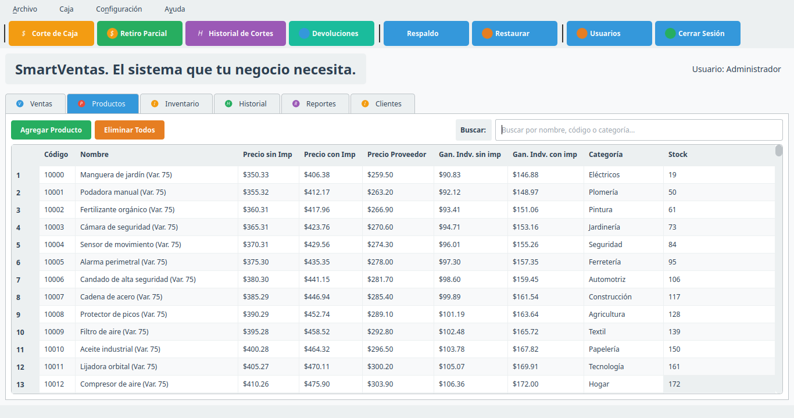The height and width of the screenshot is (418, 794).
Task: Sort by Código column header
Action: coord(56,155)
